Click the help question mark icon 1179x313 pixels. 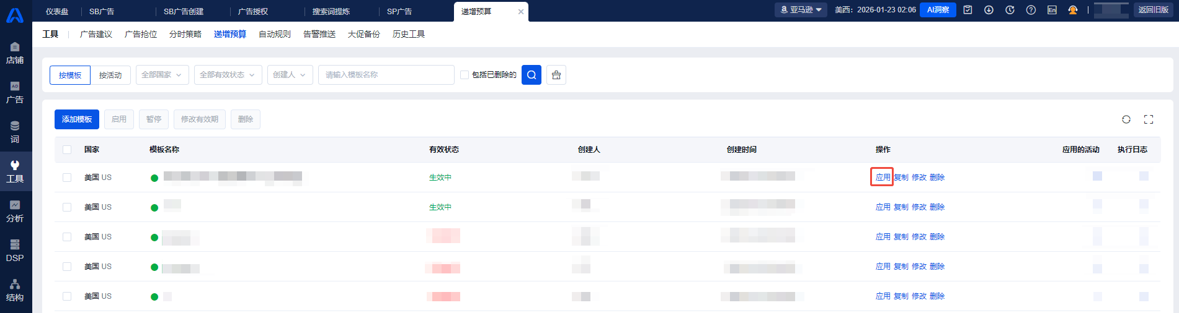tap(1031, 10)
